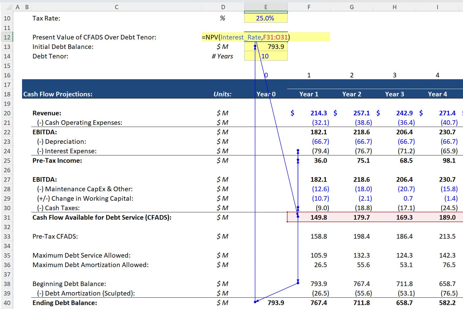Viewport: 463px width, 309px height.
Task: Select column C header
Action: pos(116,6)
